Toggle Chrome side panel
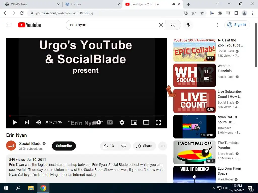This screenshot has width=258, height=193. pos(236,13)
